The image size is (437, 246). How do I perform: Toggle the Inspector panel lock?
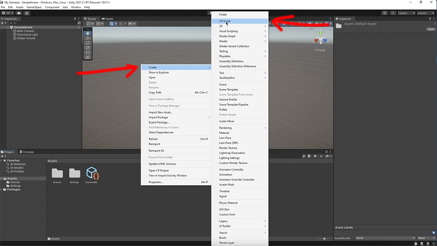430,19
